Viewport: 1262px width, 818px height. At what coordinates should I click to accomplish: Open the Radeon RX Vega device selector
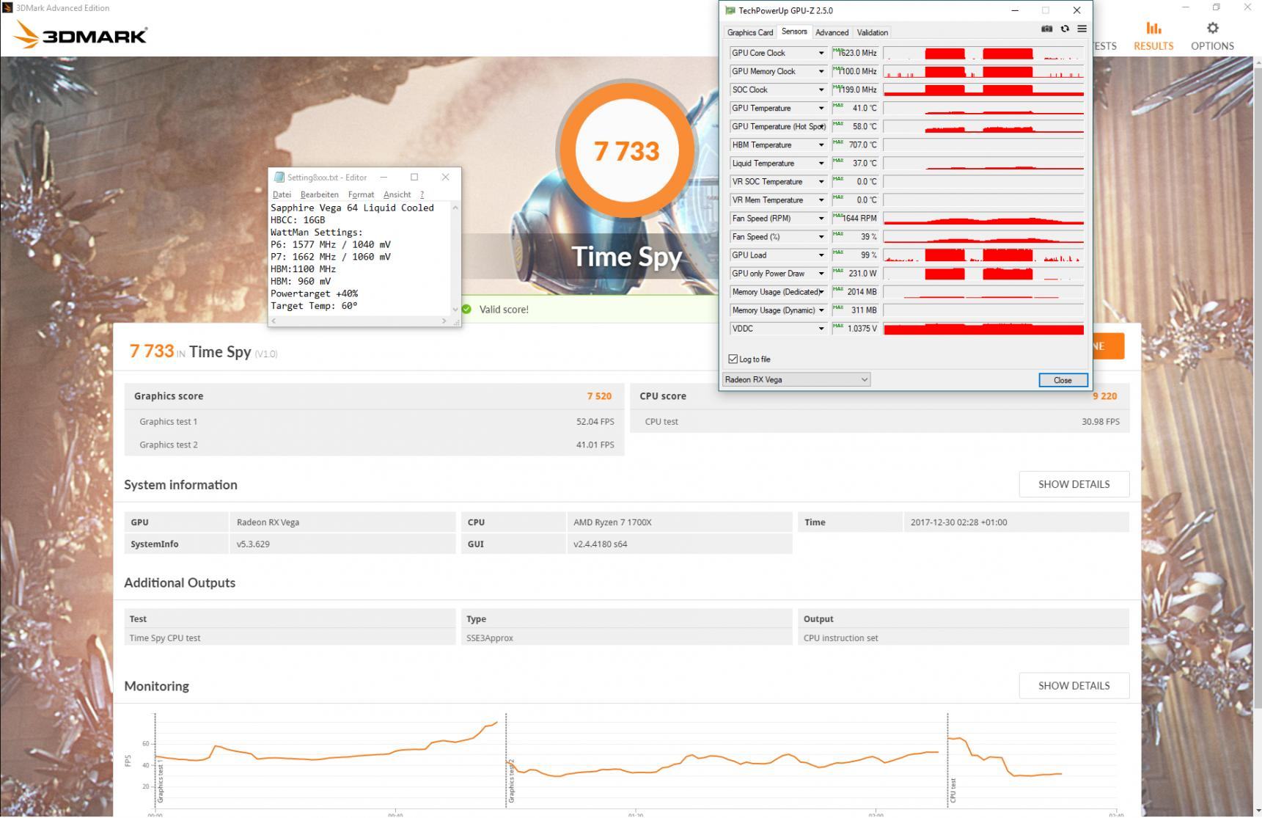click(x=796, y=379)
